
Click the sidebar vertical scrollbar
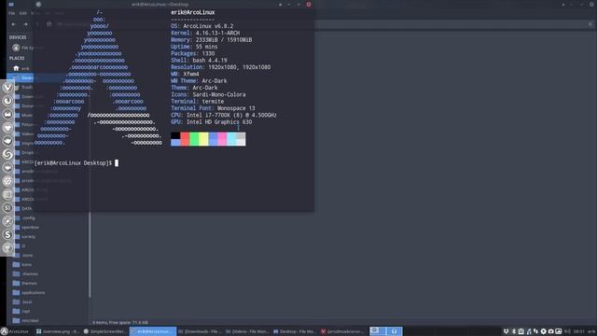click(90, 255)
